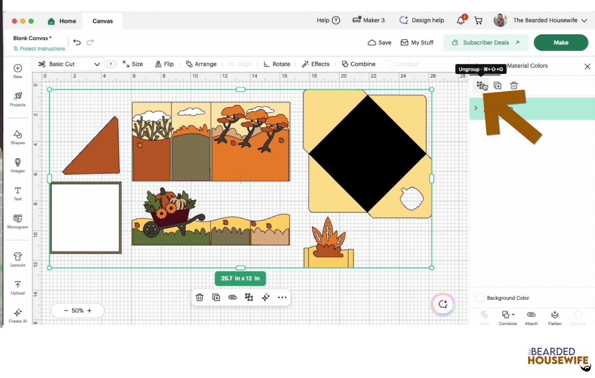The image size is (595, 378).
Task: Save the project
Action: [379, 42]
